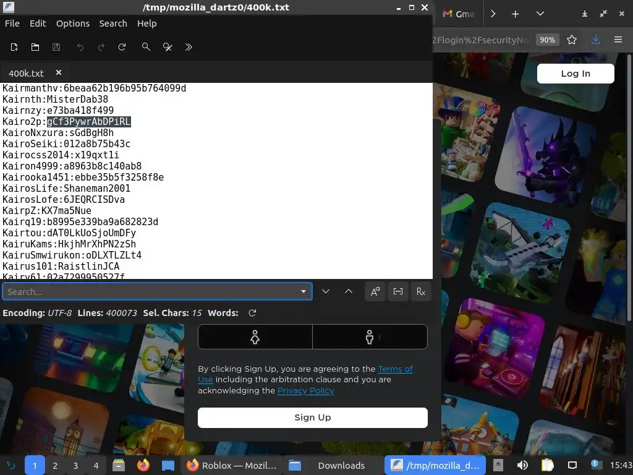Jump to next search match

click(x=326, y=292)
